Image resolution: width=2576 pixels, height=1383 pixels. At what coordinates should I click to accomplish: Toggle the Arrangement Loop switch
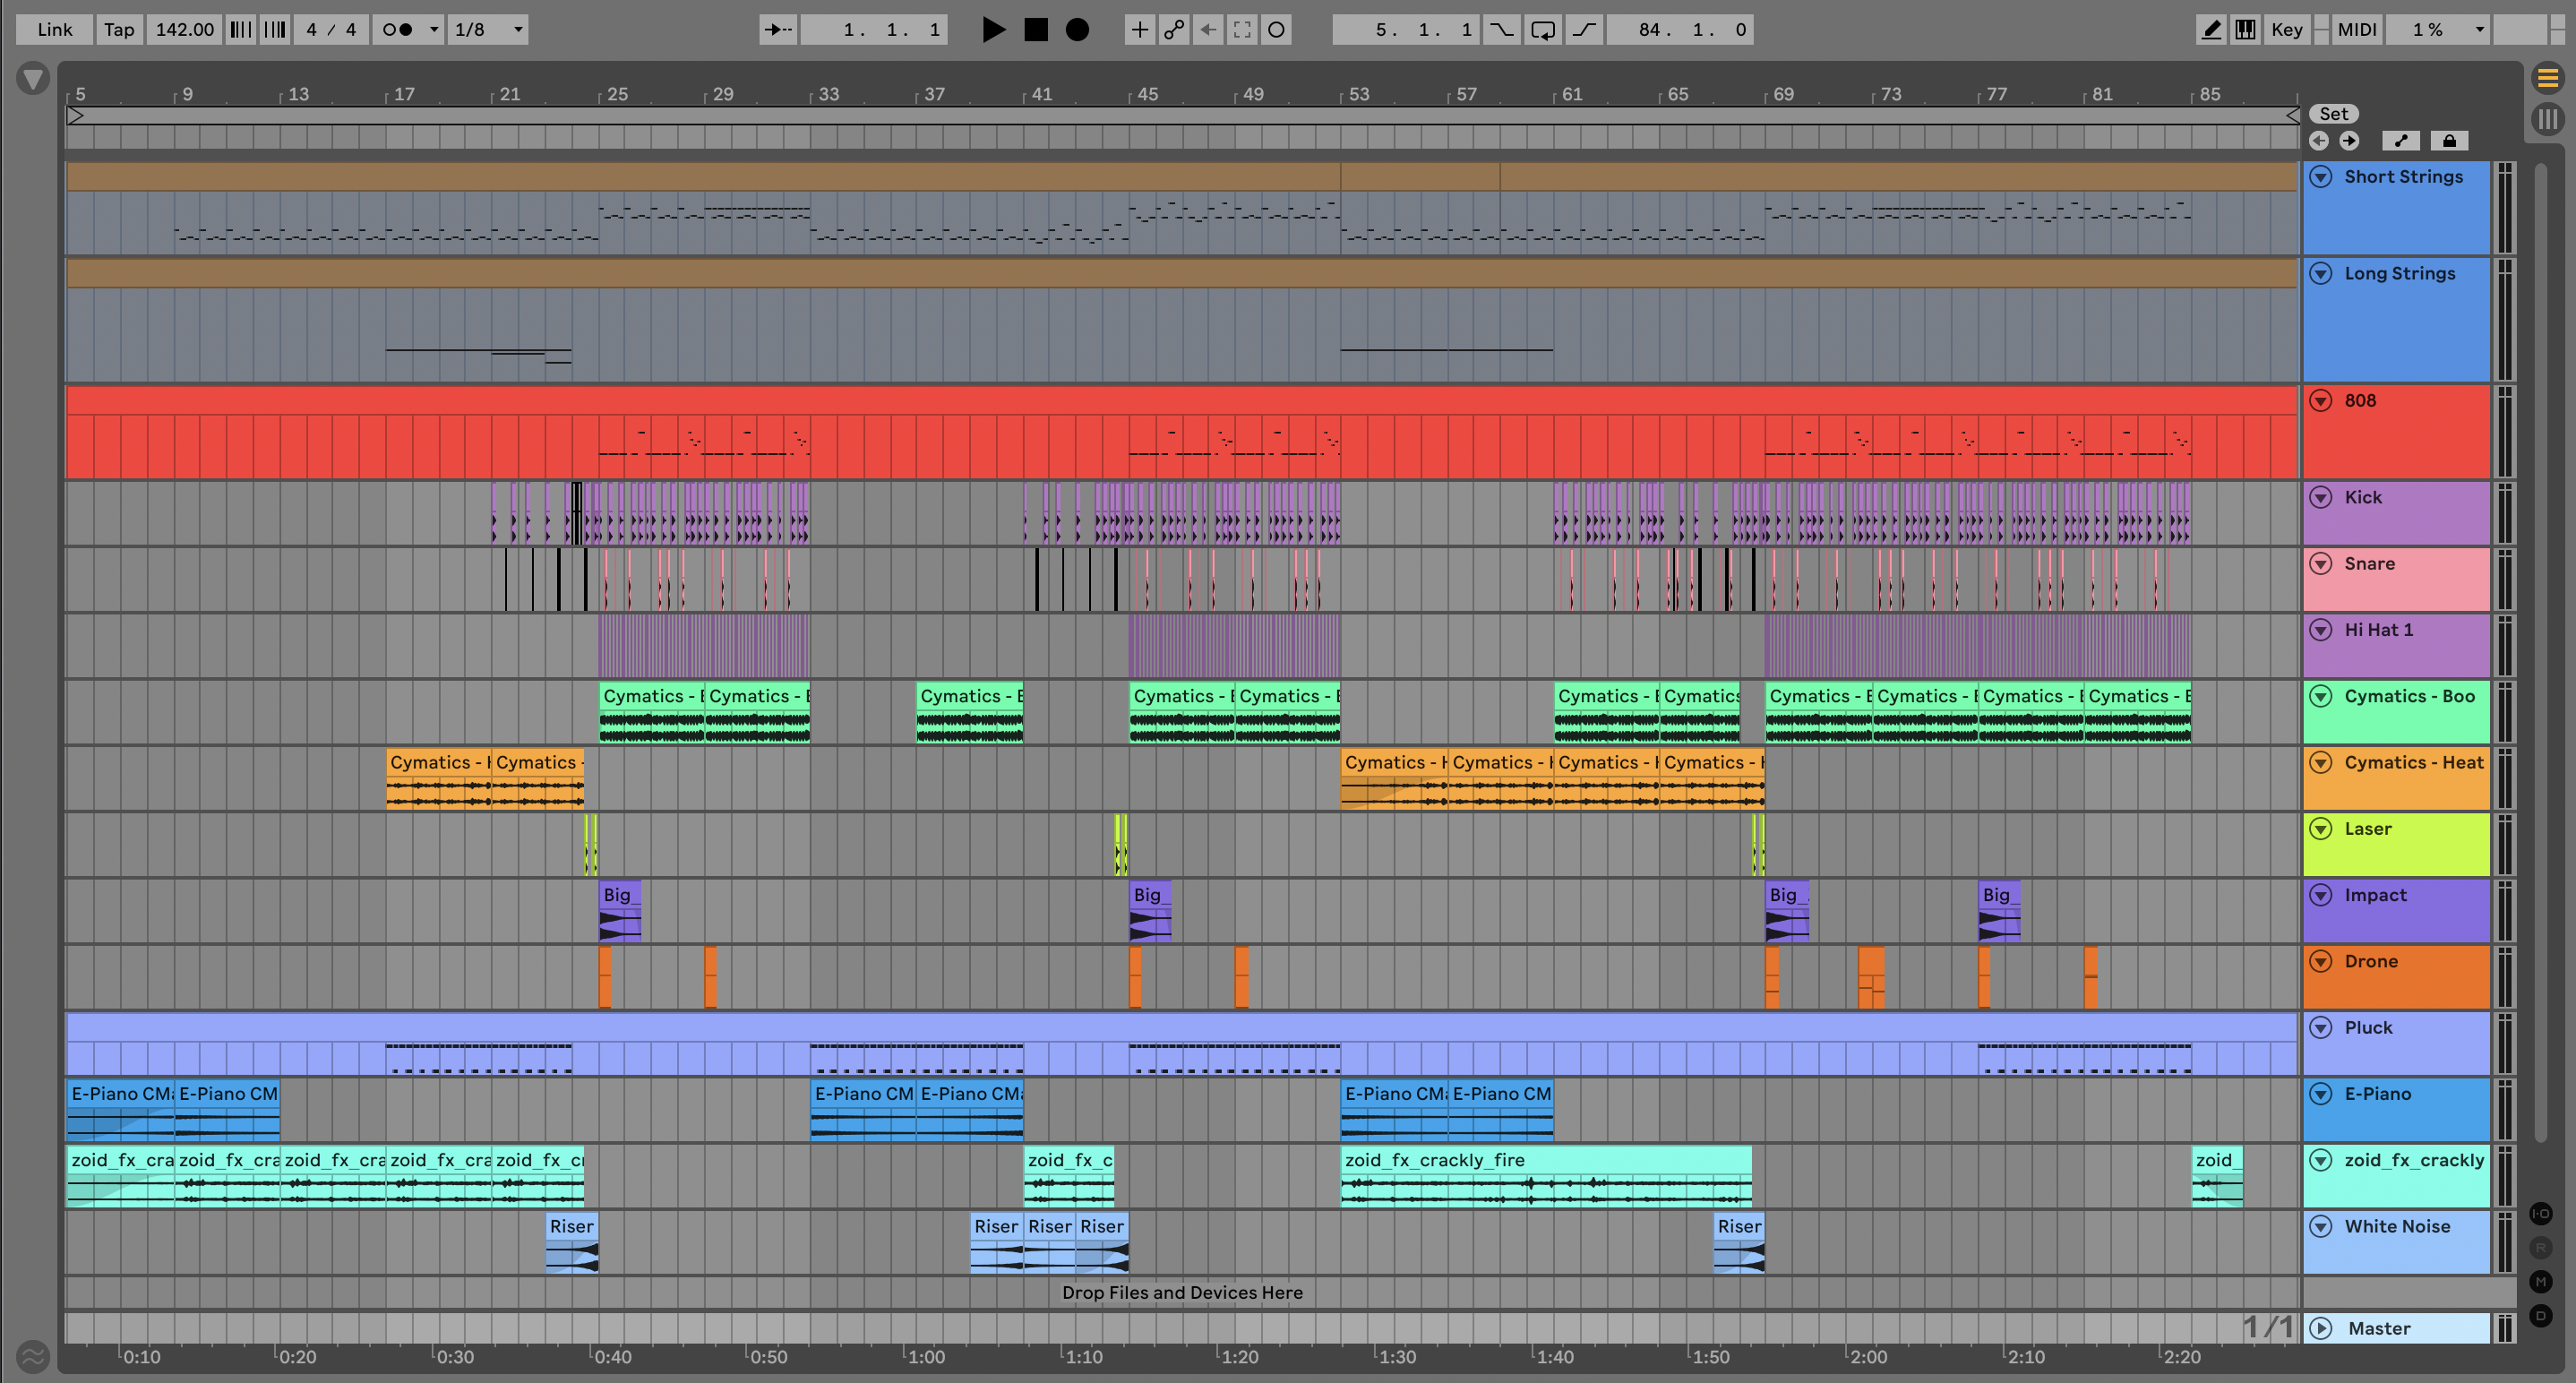[1543, 30]
